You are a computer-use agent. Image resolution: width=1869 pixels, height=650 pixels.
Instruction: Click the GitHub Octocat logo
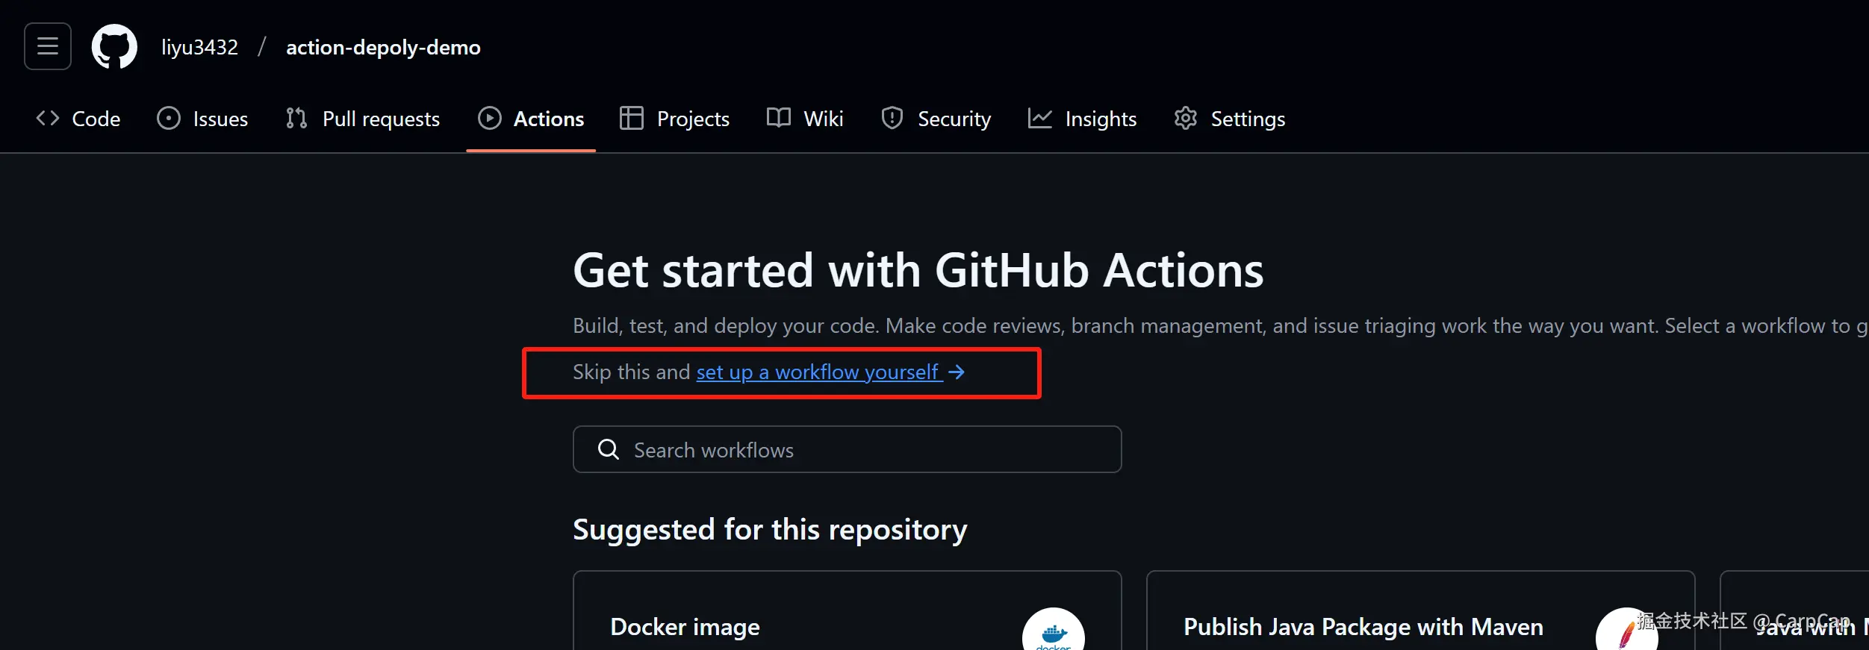pos(114,46)
